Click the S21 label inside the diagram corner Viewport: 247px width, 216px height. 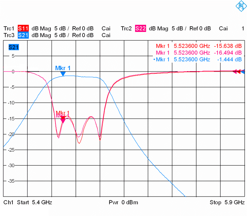[14, 47]
